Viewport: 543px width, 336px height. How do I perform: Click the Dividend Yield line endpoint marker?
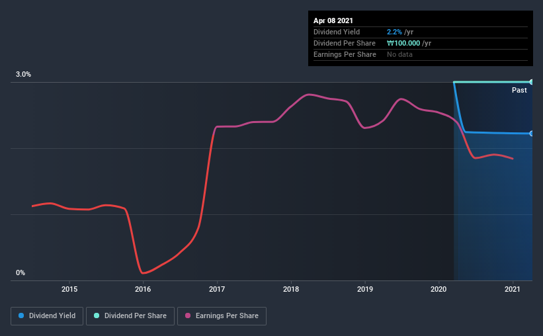point(531,134)
